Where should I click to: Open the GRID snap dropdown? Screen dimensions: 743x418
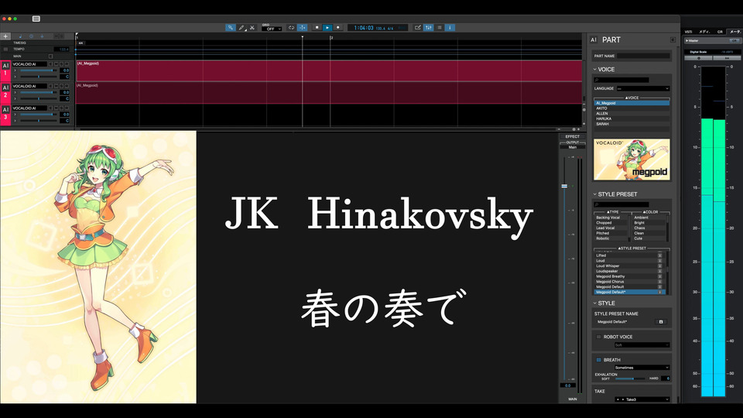pyautogui.click(x=272, y=29)
